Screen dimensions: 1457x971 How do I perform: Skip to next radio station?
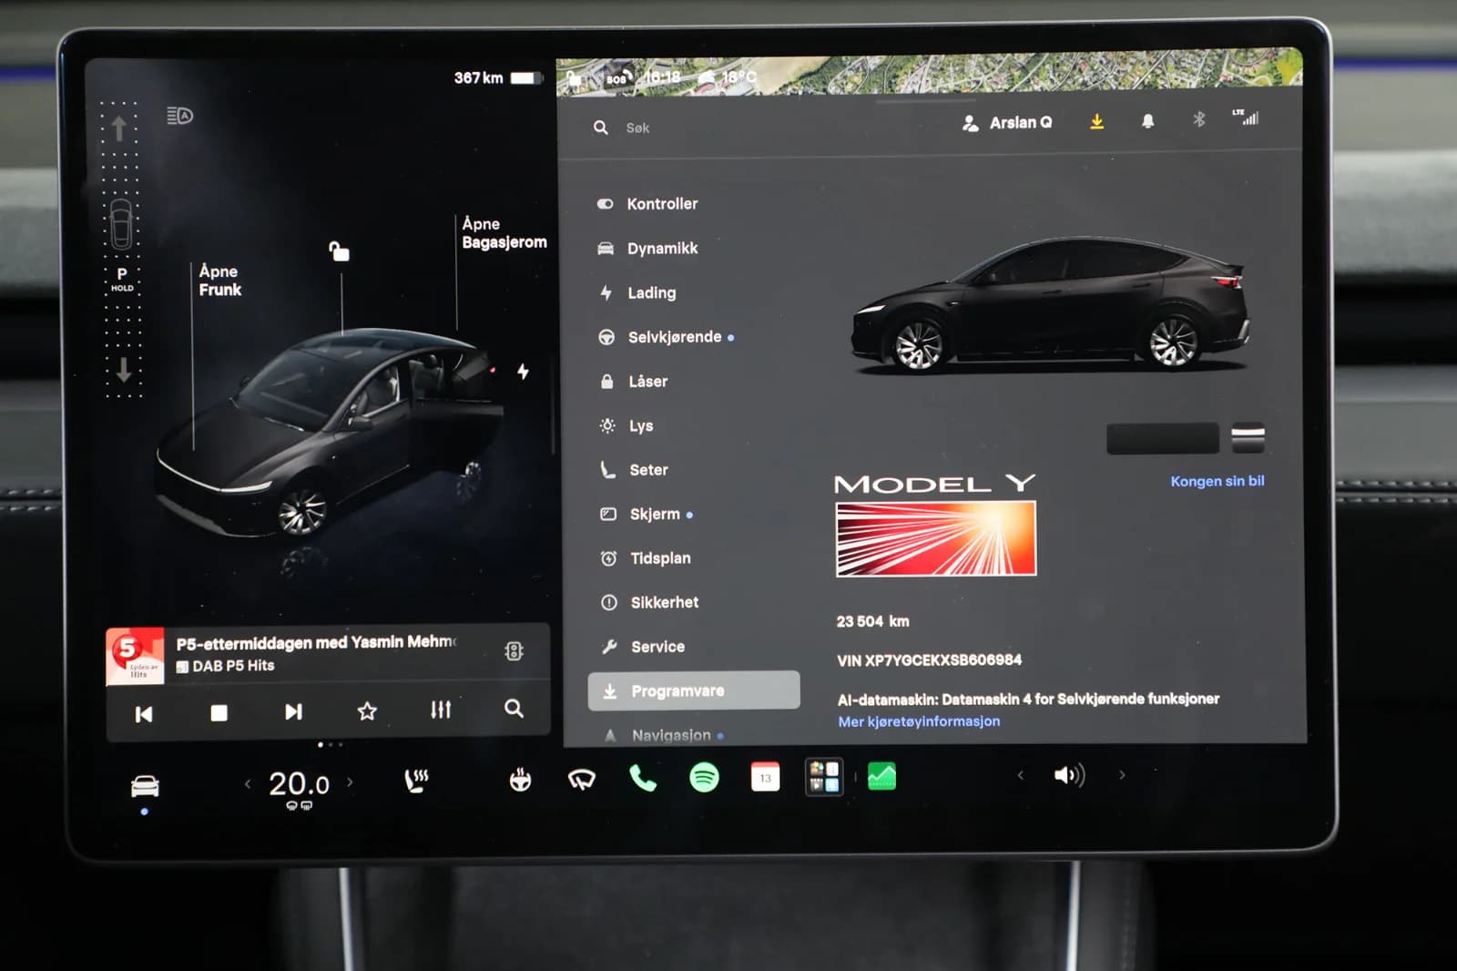pyautogui.click(x=293, y=712)
